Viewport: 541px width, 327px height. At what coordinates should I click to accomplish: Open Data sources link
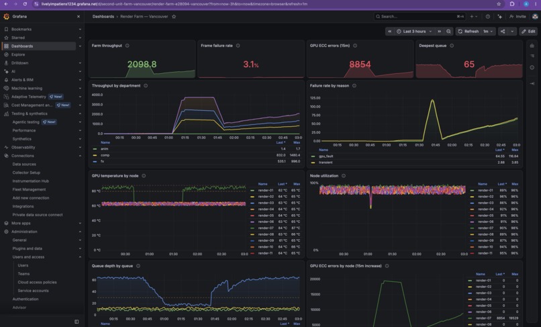(x=24, y=165)
